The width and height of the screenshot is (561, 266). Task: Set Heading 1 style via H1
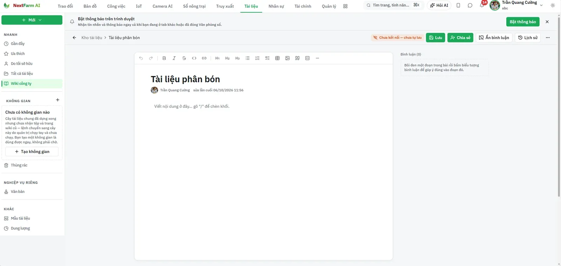[217, 58]
